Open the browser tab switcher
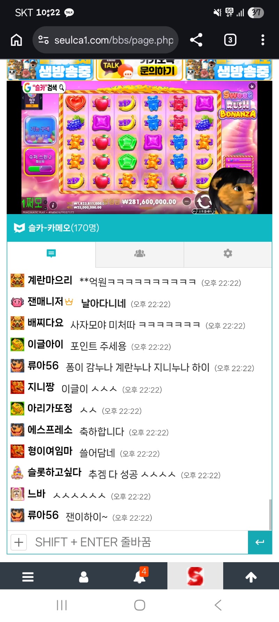 point(230,40)
